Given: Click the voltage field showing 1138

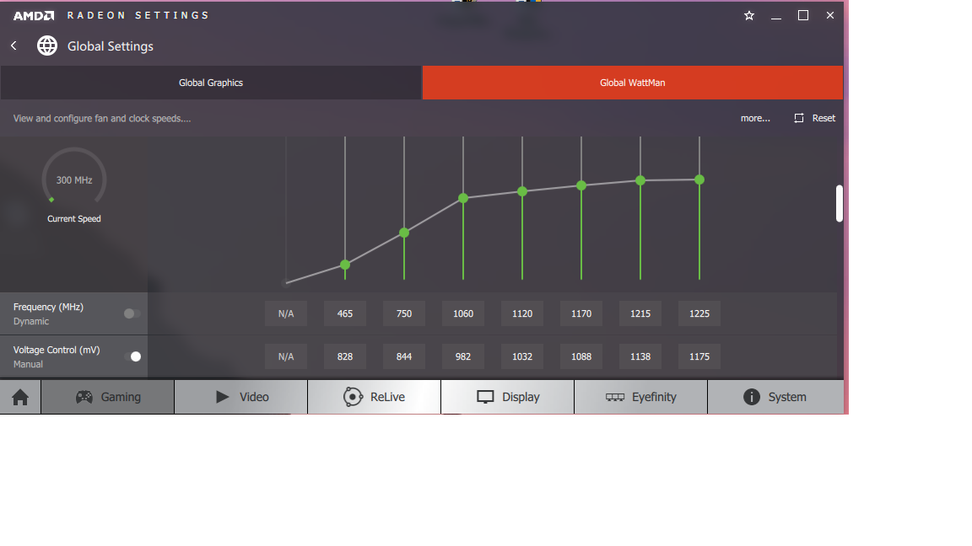Looking at the screenshot, I should coord(640,356).
